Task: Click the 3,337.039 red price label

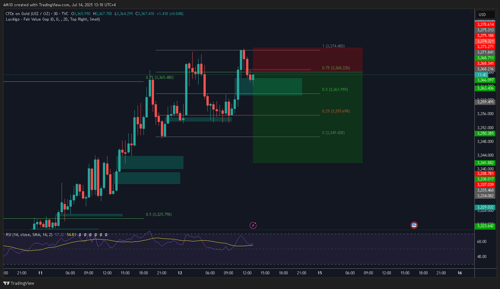Action: pos(486,185)
